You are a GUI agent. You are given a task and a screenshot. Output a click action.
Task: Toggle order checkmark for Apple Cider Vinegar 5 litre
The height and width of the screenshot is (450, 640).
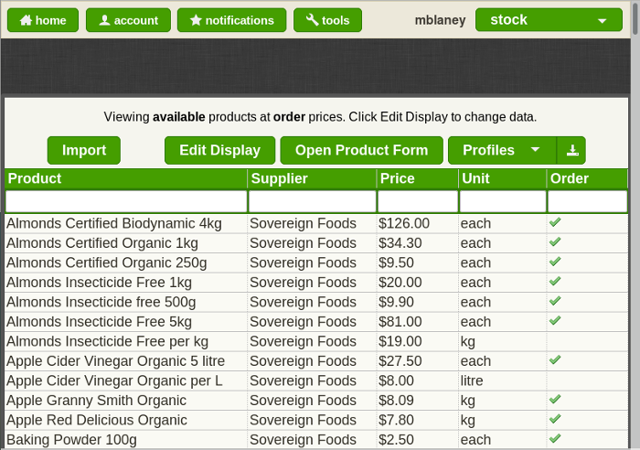coord(555,360)
